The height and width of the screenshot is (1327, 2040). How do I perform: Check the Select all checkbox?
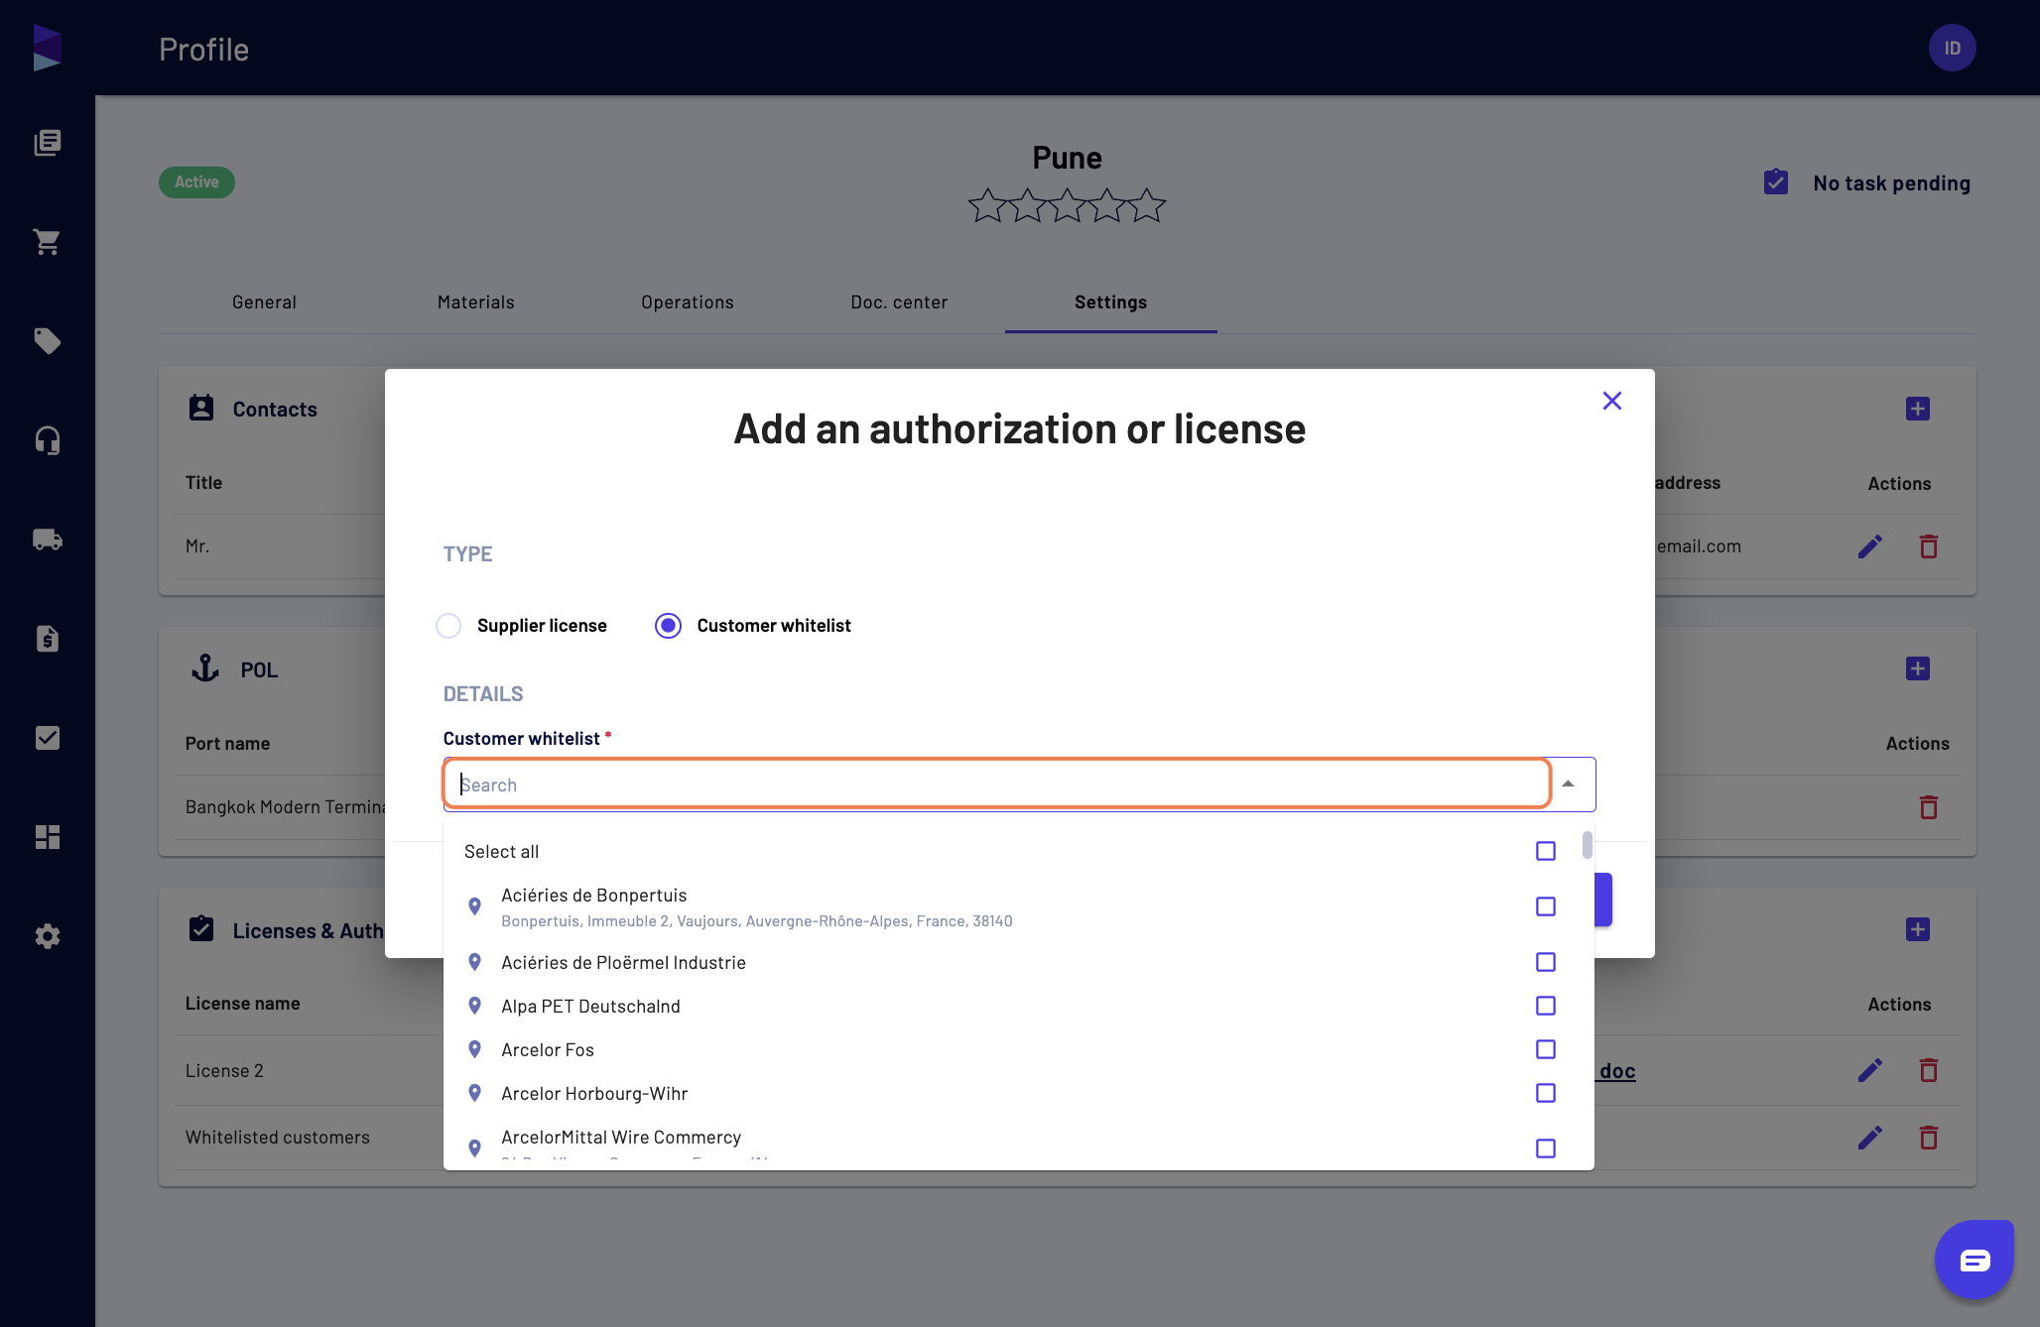tap(1546, 851)
